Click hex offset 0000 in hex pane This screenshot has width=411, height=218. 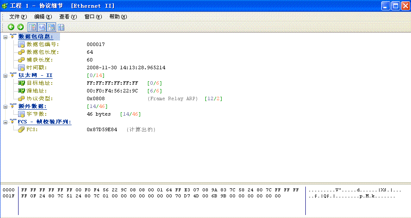(x=9, y=190)
